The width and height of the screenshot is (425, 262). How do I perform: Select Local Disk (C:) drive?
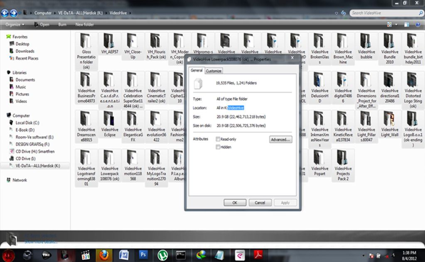[x=27, y=123]
